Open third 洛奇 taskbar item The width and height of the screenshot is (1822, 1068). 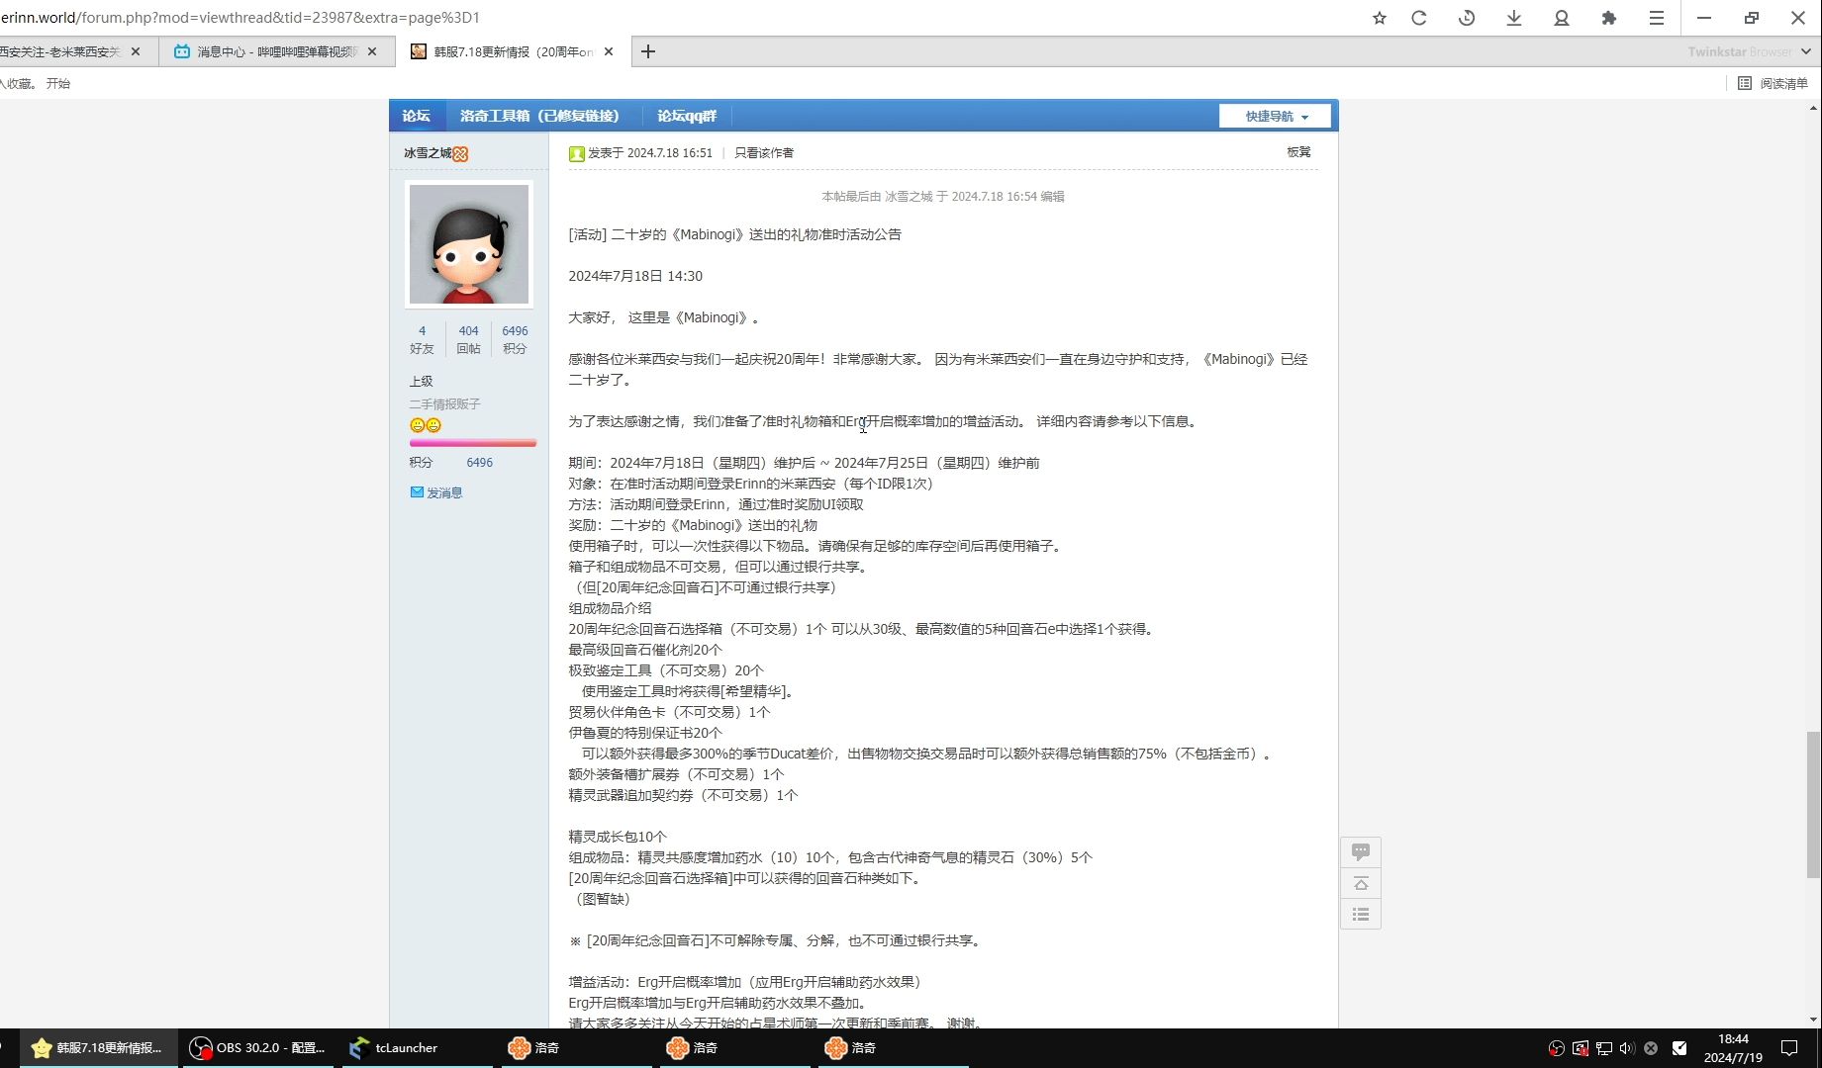click(x=891, y=1048)
